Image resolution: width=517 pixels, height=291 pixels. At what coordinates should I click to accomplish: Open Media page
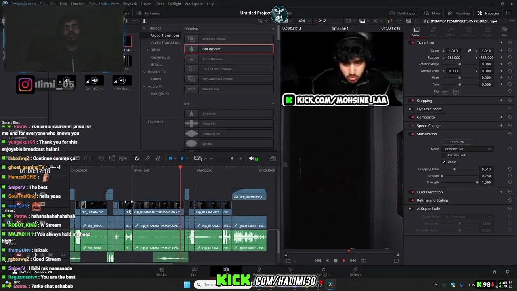162,272
